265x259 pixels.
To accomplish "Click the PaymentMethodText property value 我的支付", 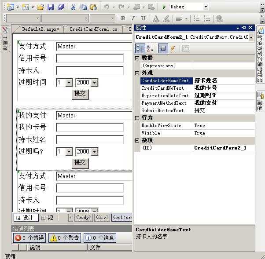I will tap(206, 103).
